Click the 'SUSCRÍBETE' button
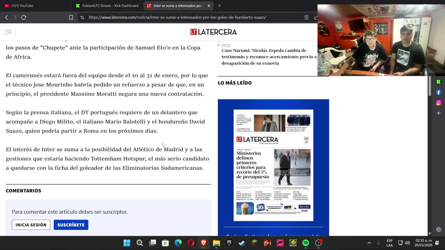This screenshot has width=445, height=250. coord(71,225)
